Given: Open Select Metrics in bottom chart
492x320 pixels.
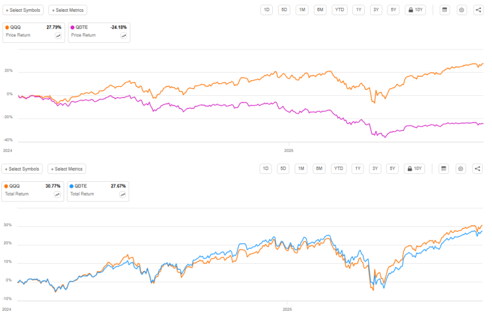Looking at the screenshot, I should click(x=67, y=169).
